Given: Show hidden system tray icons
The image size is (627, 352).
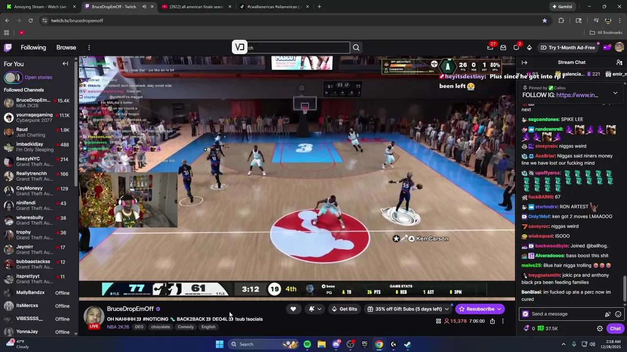Looking at the screenshot, I should [563, 344].
